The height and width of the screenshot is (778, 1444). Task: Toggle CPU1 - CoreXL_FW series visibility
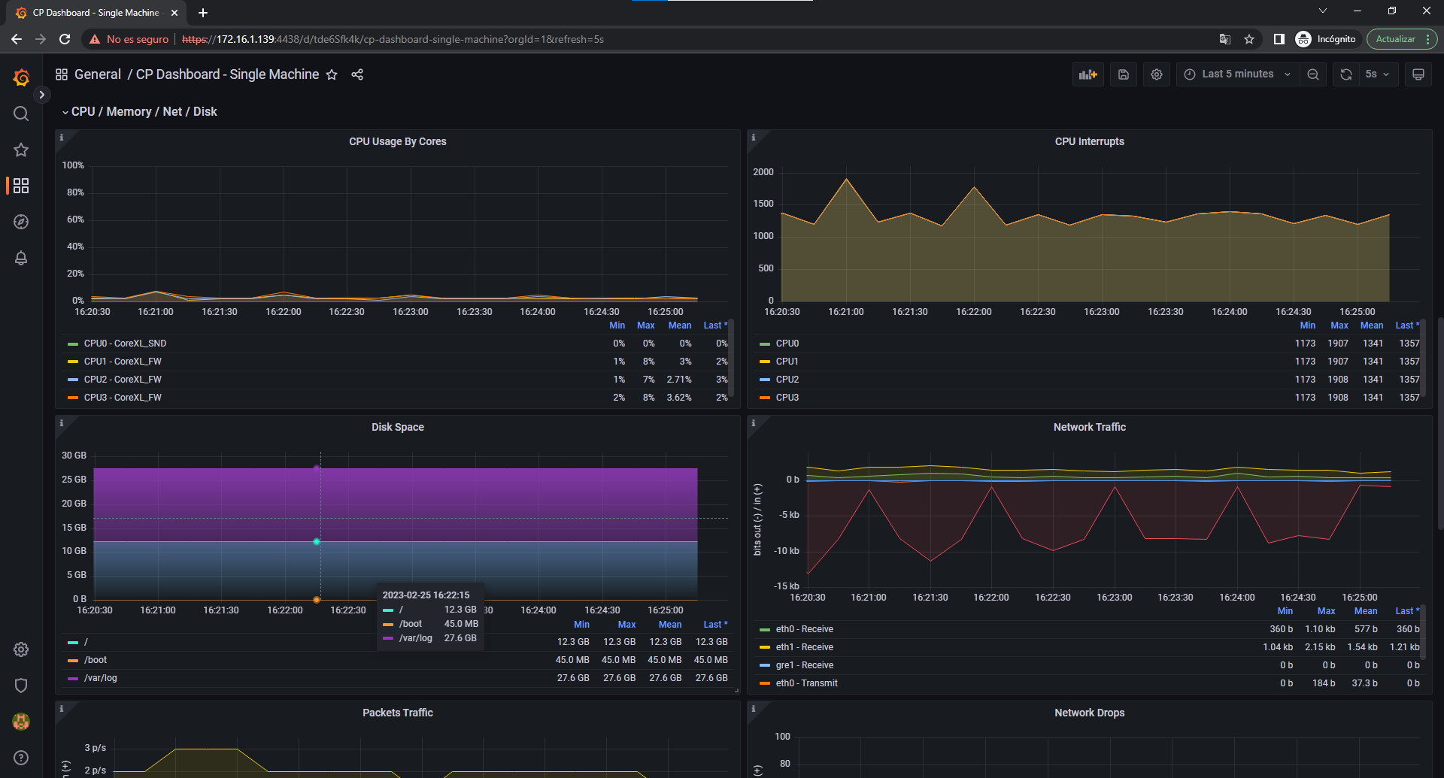click(x=123, y=362)
